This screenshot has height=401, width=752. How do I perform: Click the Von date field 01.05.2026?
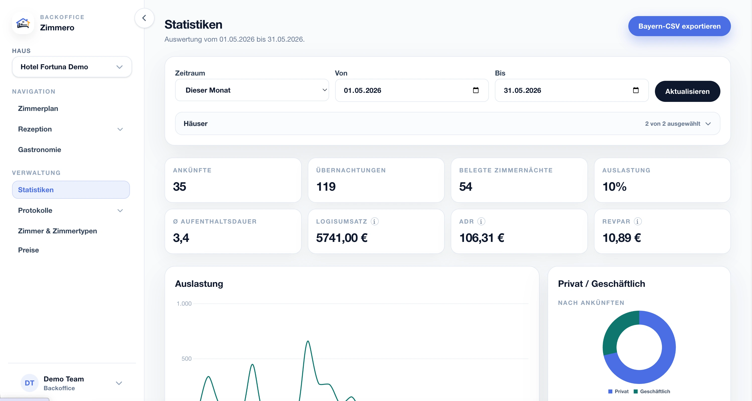coord(412,90)
